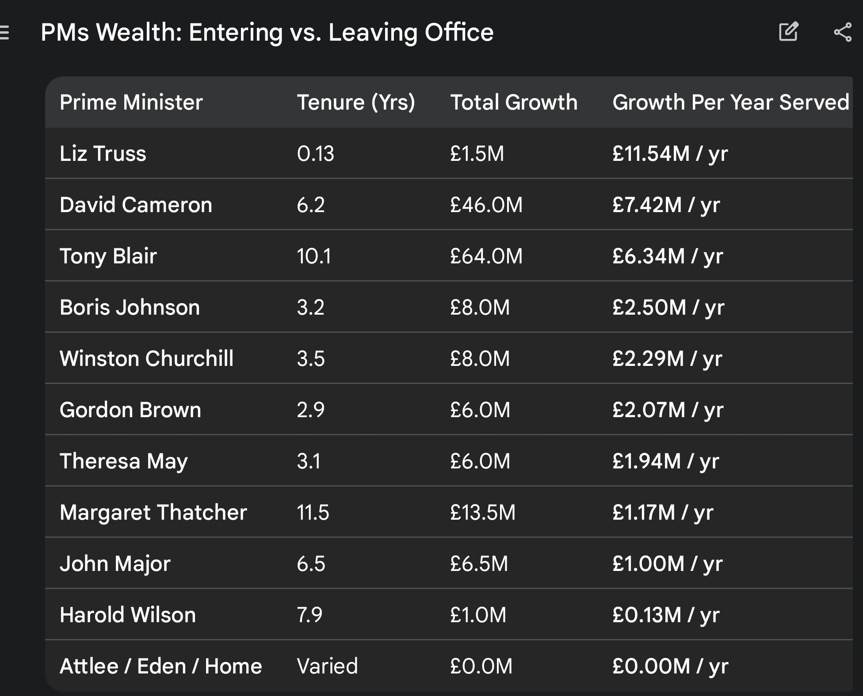Click Margaret Thatcher's 11.5 tenure value
This screenshot has width=863, height=696.
(x=313, y=513)
